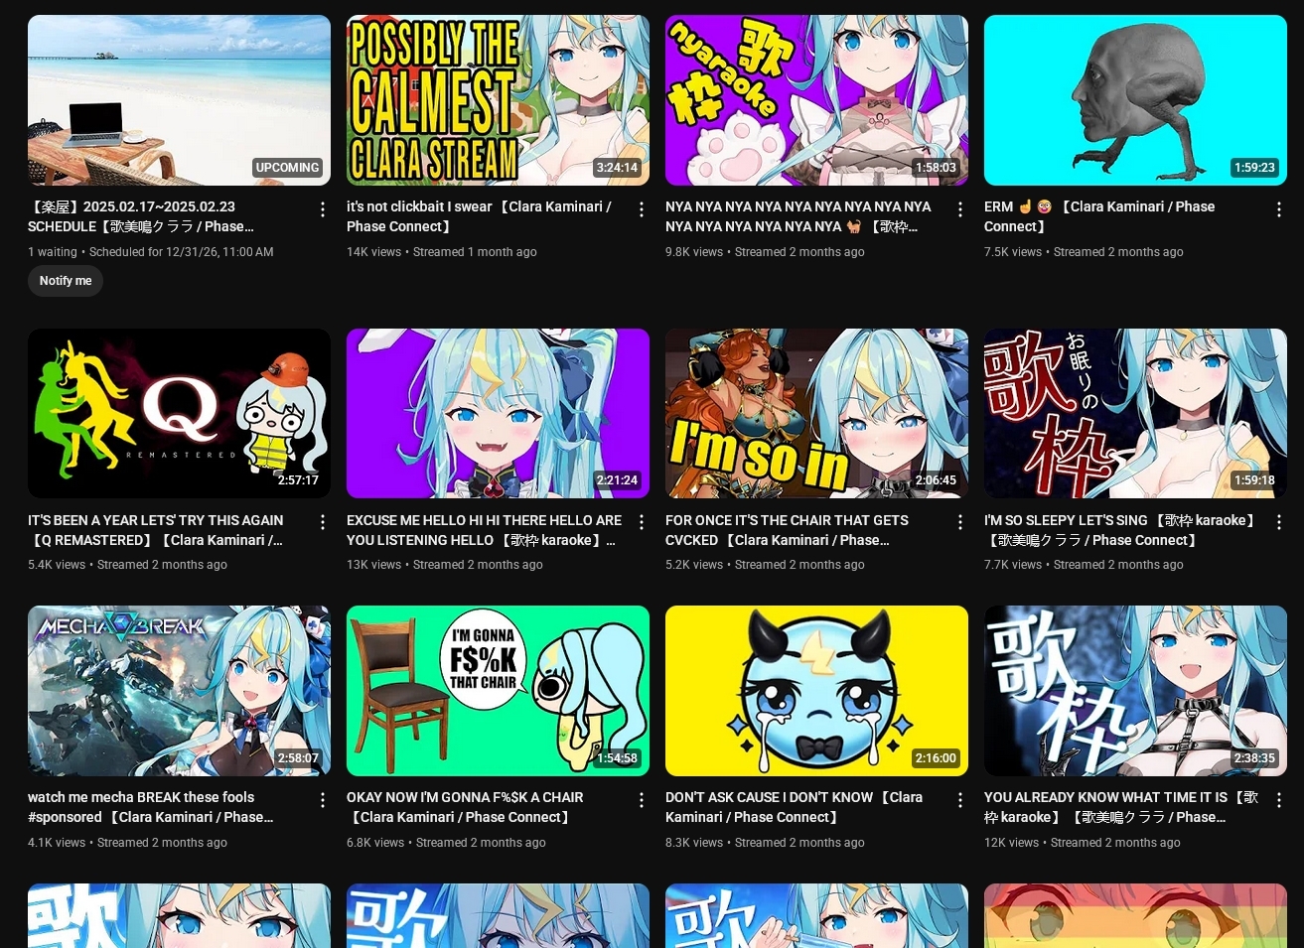1304x948 pixels.
Task: Open "EXCUSE ME HELLO HI HI THERE" title
Action: click(x=484, y=530)
